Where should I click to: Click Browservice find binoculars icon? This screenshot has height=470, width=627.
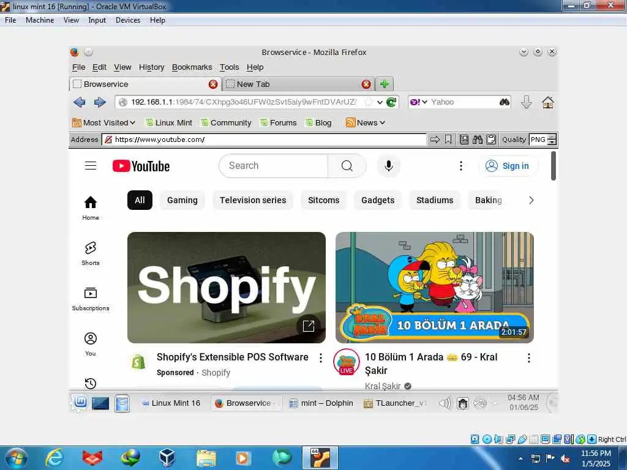pos(478,140)
